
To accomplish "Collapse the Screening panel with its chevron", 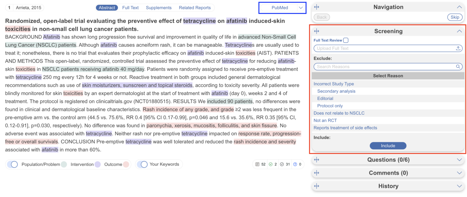I will tap(459, 31).
